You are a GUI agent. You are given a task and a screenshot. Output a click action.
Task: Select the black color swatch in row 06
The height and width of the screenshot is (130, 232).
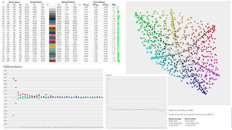[x=52, y=19]
